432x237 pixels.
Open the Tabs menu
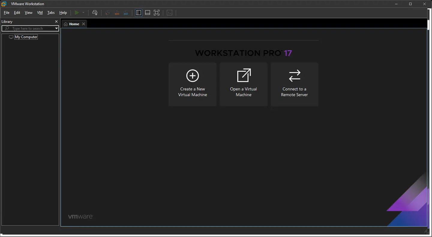tap(51, 13)
